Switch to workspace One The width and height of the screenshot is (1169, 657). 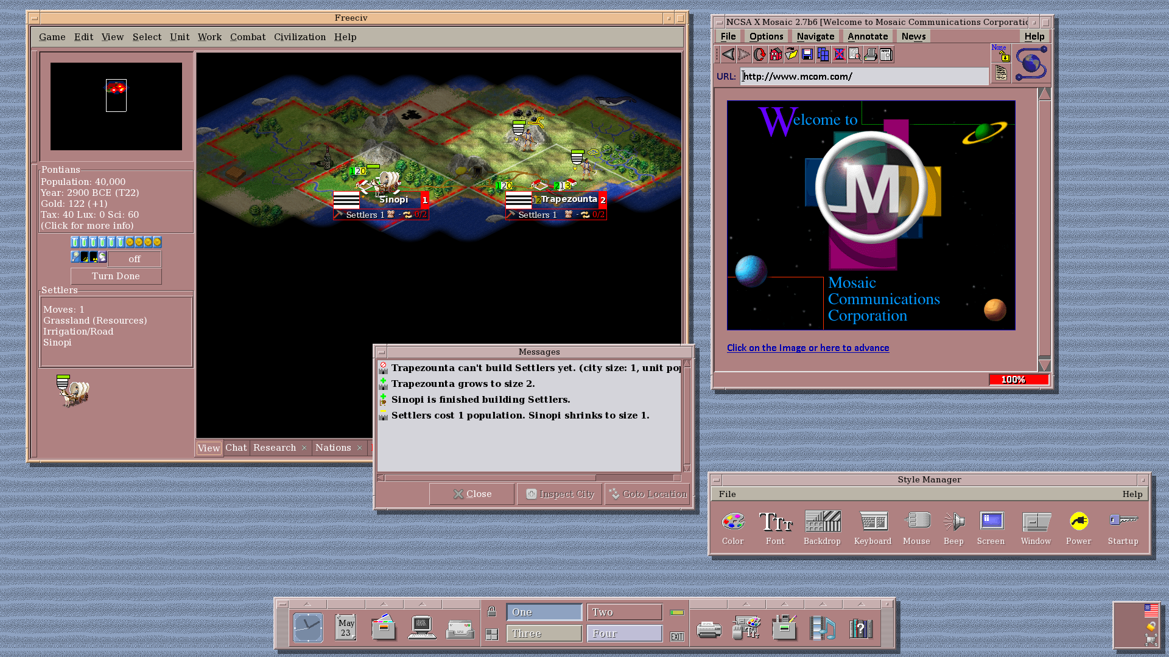click(x=544, y=612)
